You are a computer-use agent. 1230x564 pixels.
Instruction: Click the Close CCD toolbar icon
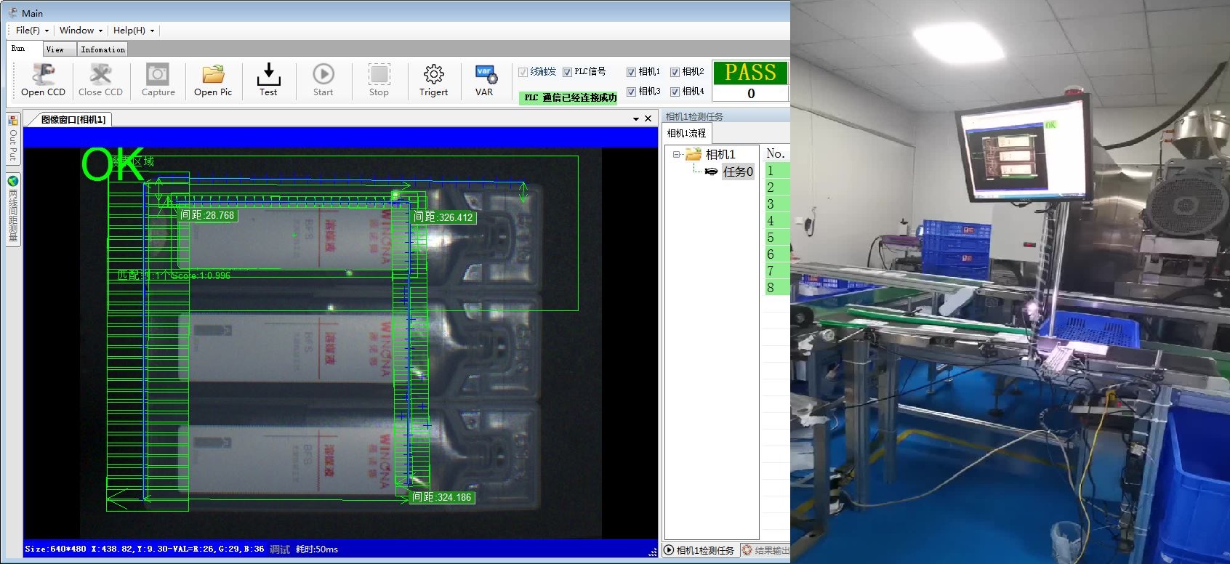(x=100, y=75)
